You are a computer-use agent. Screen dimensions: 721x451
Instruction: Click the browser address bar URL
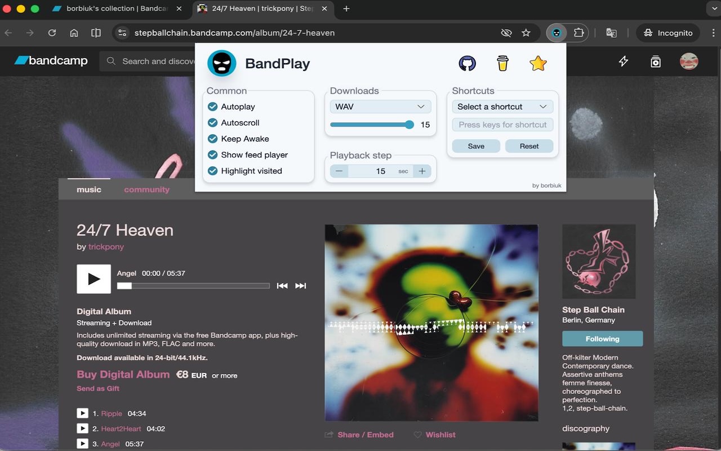point(234,33)
